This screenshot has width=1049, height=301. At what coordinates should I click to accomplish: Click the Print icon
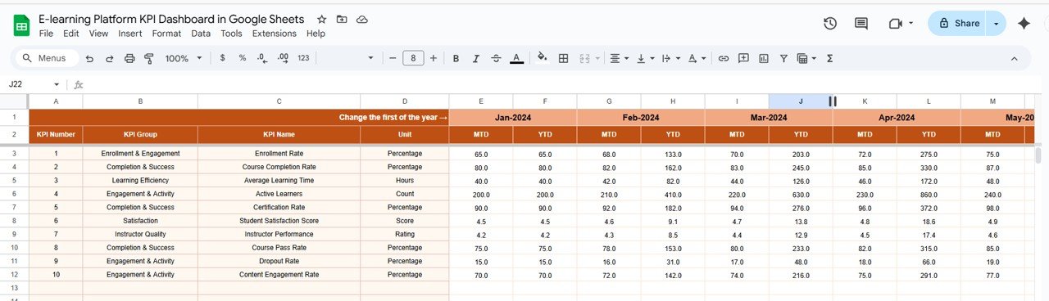point(129,58)
